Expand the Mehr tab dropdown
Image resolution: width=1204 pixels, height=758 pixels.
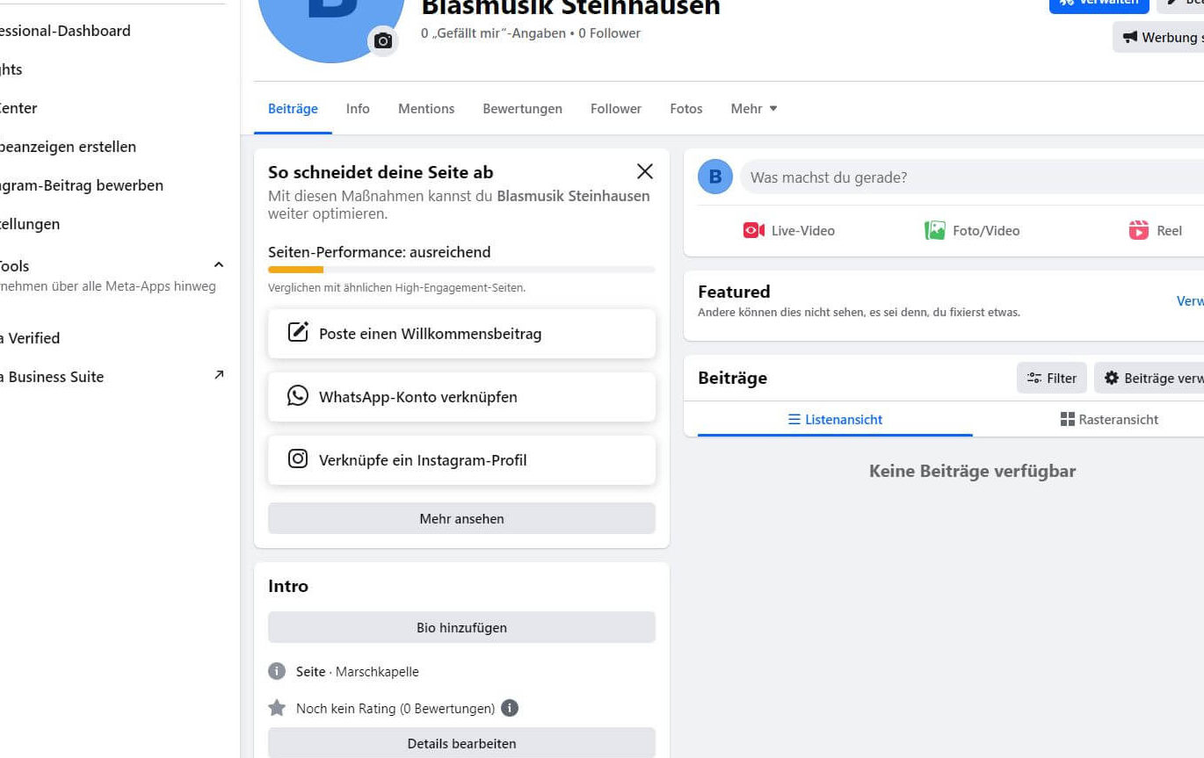click(754, 109)
